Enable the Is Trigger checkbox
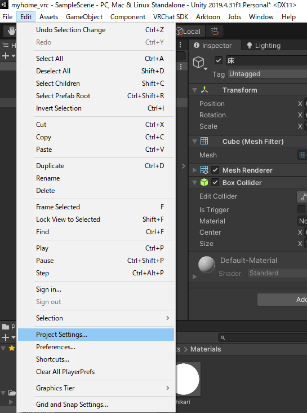The image size is (307, 413). [x=301, y=209]
